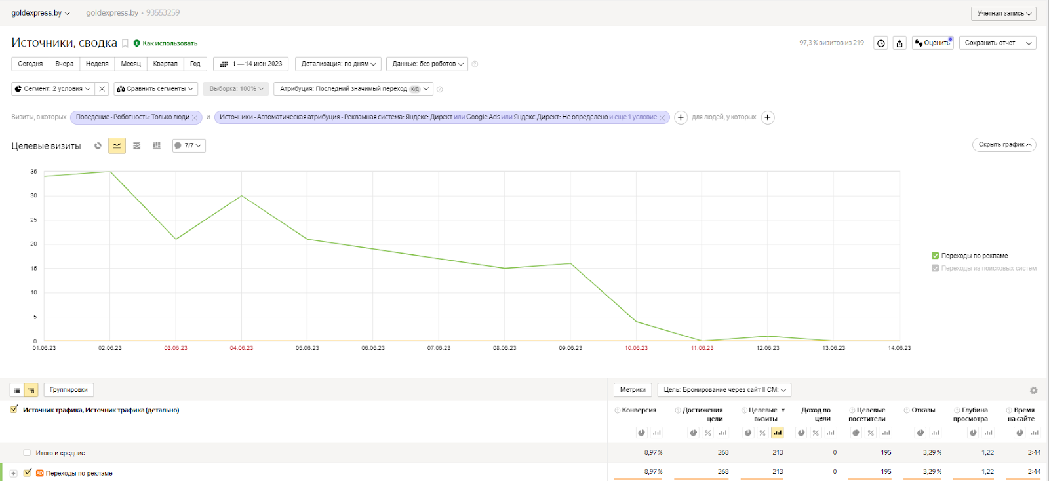
Task: Select the 'Квартал' period tab
Action: 165,64
